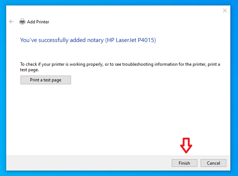Click the HP LaserJet P4015 model text
The width and height of the screenshot is (238, 176).
click(131, 40)
